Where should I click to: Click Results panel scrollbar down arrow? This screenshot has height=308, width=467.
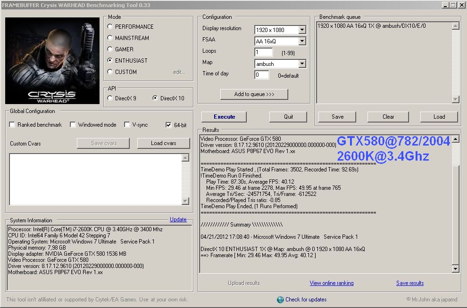click(455, 269)
